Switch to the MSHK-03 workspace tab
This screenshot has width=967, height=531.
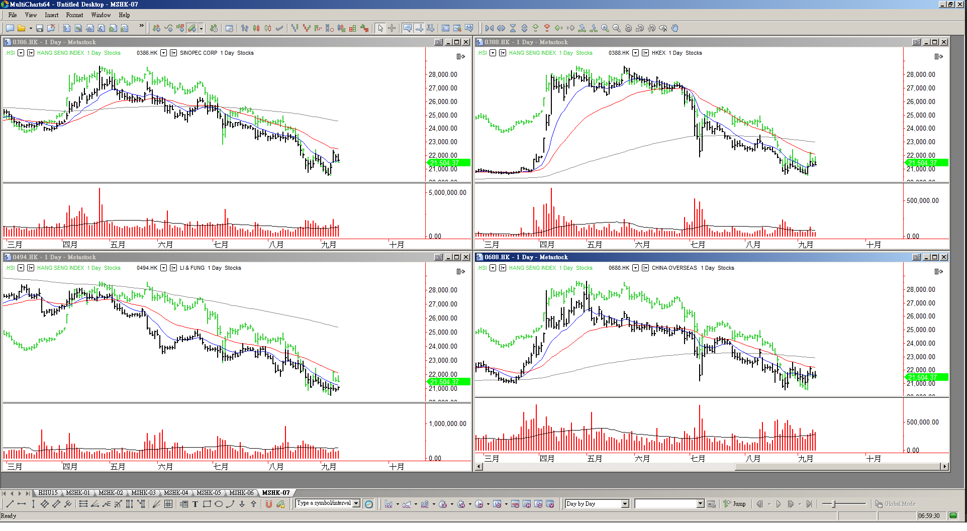coord(143,493)
